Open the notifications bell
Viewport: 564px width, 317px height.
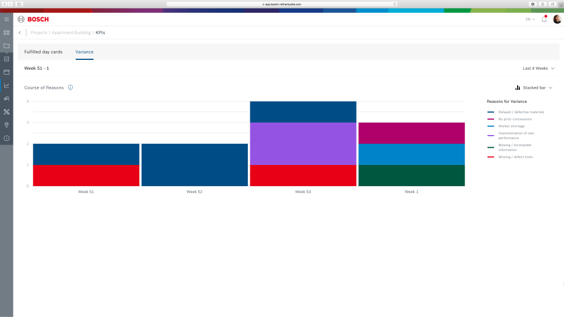[x=544, y=19]
